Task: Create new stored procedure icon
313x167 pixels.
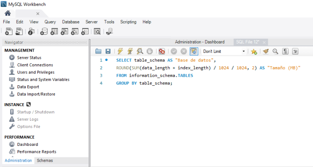Action: pos(75,31)
